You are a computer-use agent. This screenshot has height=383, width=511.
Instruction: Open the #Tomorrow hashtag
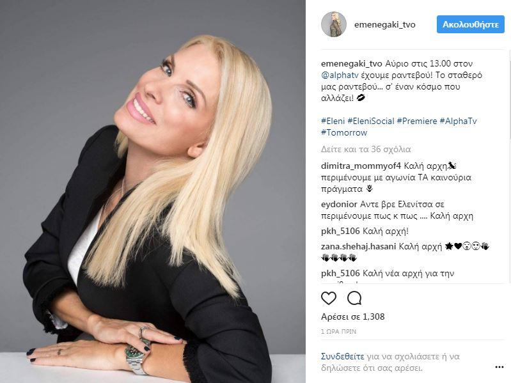click(x=344, y=132)
